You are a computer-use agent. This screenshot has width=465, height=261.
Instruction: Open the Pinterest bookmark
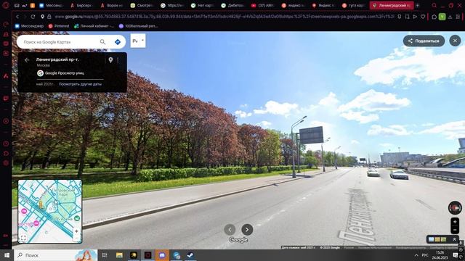59,26
